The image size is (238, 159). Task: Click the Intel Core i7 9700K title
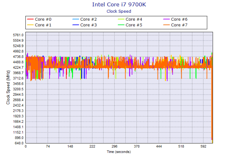pos(119,4)
